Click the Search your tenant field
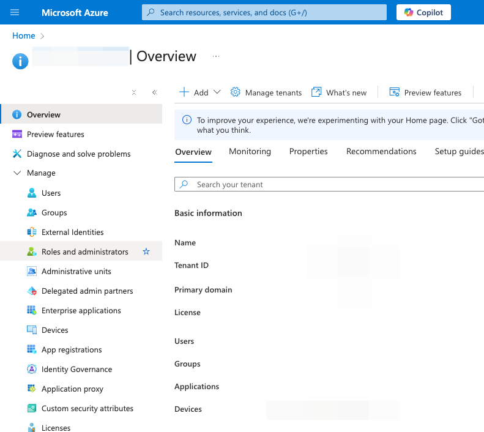The height and width of the screenshot is (432, 484). 330,184
